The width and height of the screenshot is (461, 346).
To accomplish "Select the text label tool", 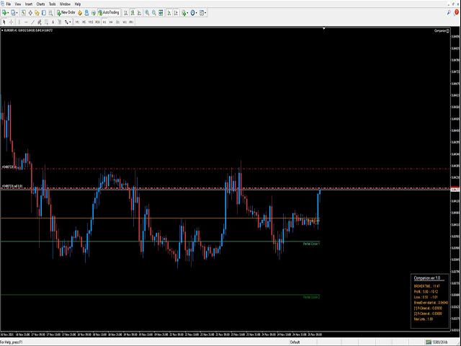I will pyautogui.click(x=60, y=22).
